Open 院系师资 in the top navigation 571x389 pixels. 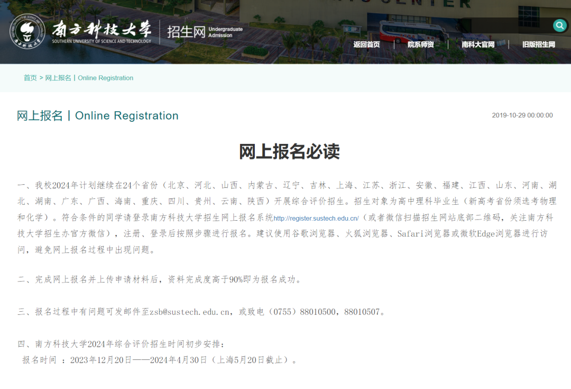click(421, 44)
